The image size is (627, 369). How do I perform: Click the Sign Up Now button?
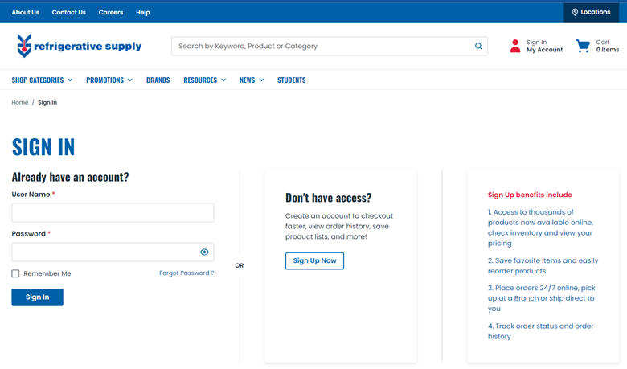pos(314,260)
